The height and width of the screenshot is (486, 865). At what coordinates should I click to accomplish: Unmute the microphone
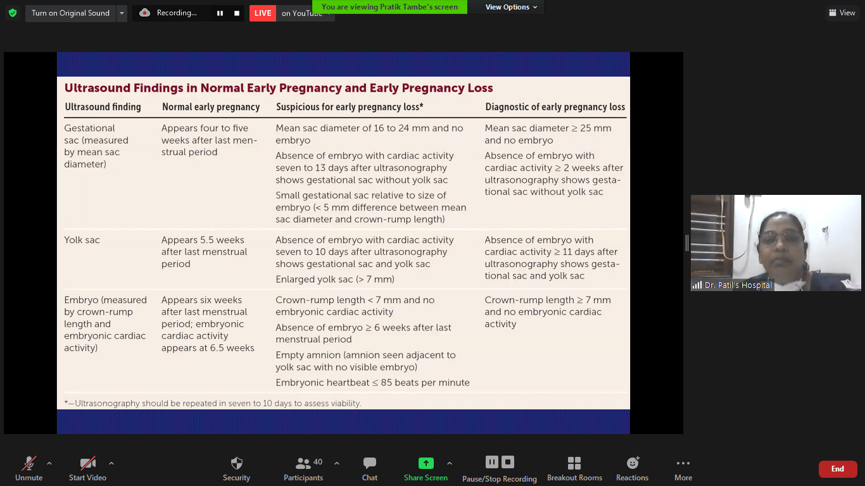[29, 469]
